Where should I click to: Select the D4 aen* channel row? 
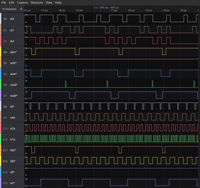coord(13,52)
